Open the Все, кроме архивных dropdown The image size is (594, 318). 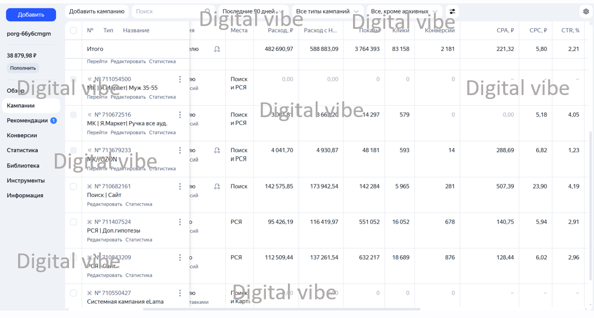pyautogui.click(x=404, y=11)
